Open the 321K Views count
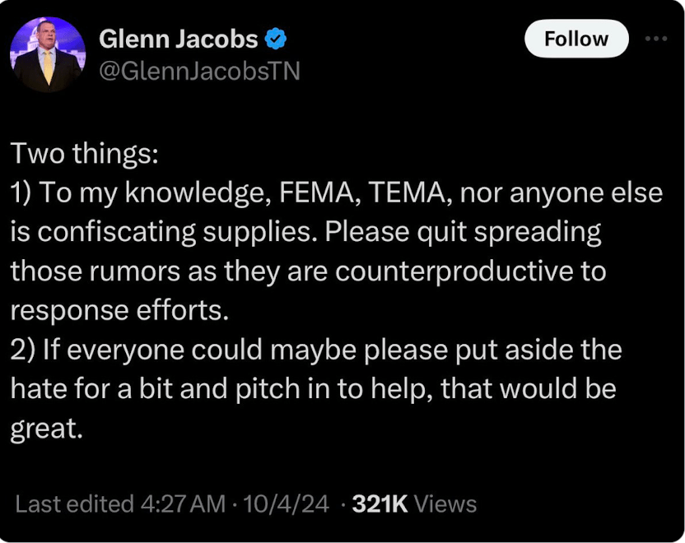 coord(413,504)
